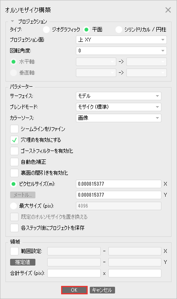Click the キャンセル button
The image size is (177, 299).
coord(102,290)
